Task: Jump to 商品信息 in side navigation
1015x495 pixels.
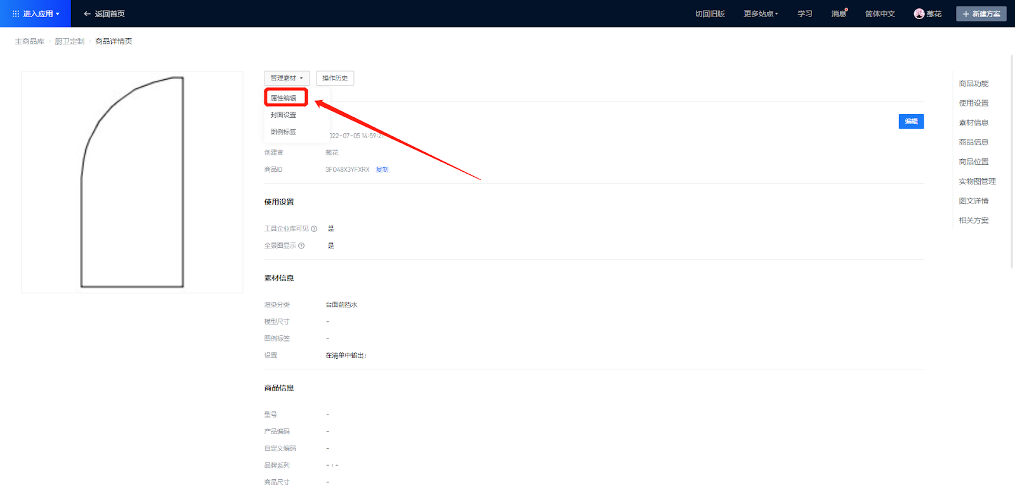Action: coord(974,143)
